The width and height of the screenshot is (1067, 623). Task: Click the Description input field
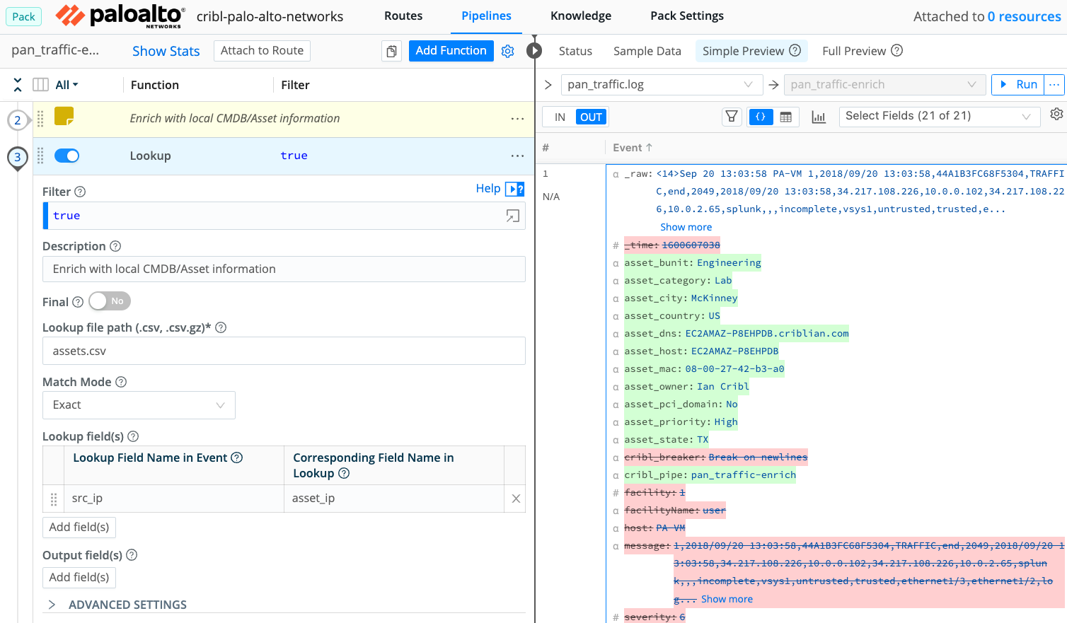(x=284, y=269)
